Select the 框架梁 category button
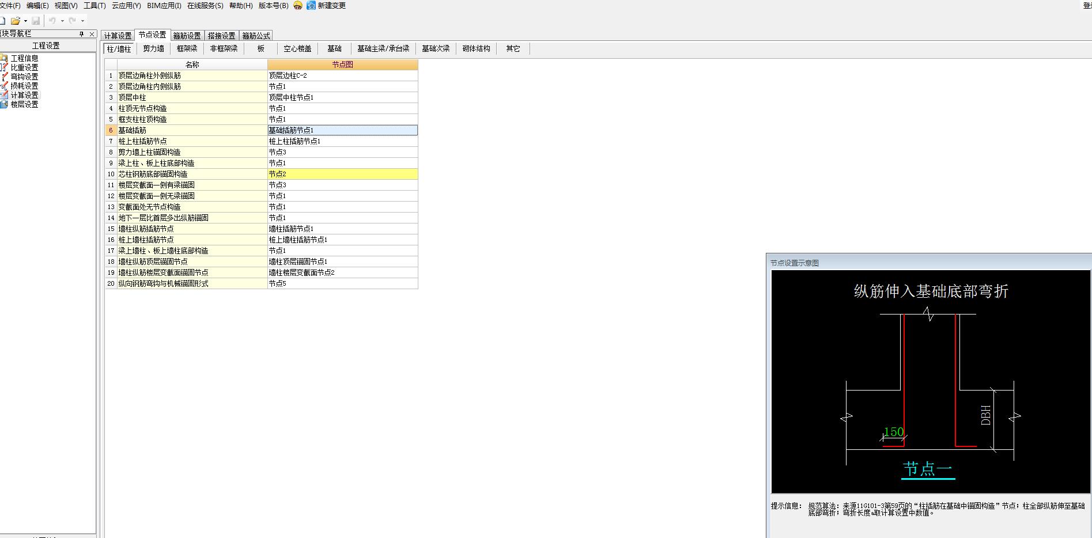This screenshot has height=538, width=1092. click(x=187, y=49)
